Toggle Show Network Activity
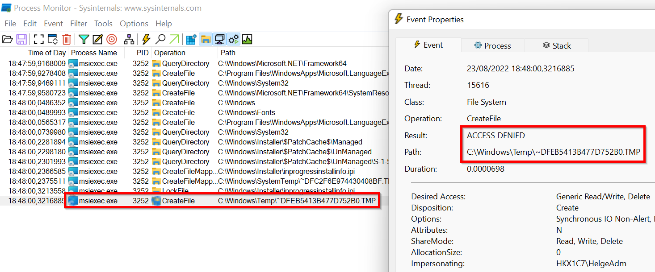Image resolution: width=655 pixels, height=272 pixels. tap(219, 39)
